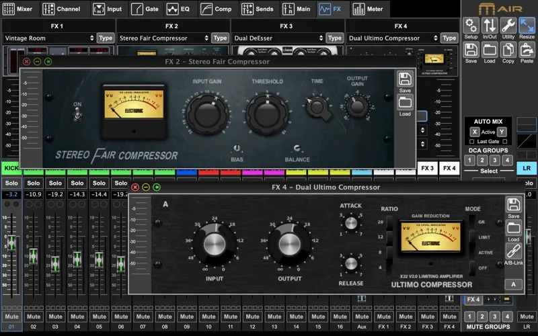Click the Ultimo Output knob
Image resolution: width=538 pixels, height=336 pixels.
290,245
